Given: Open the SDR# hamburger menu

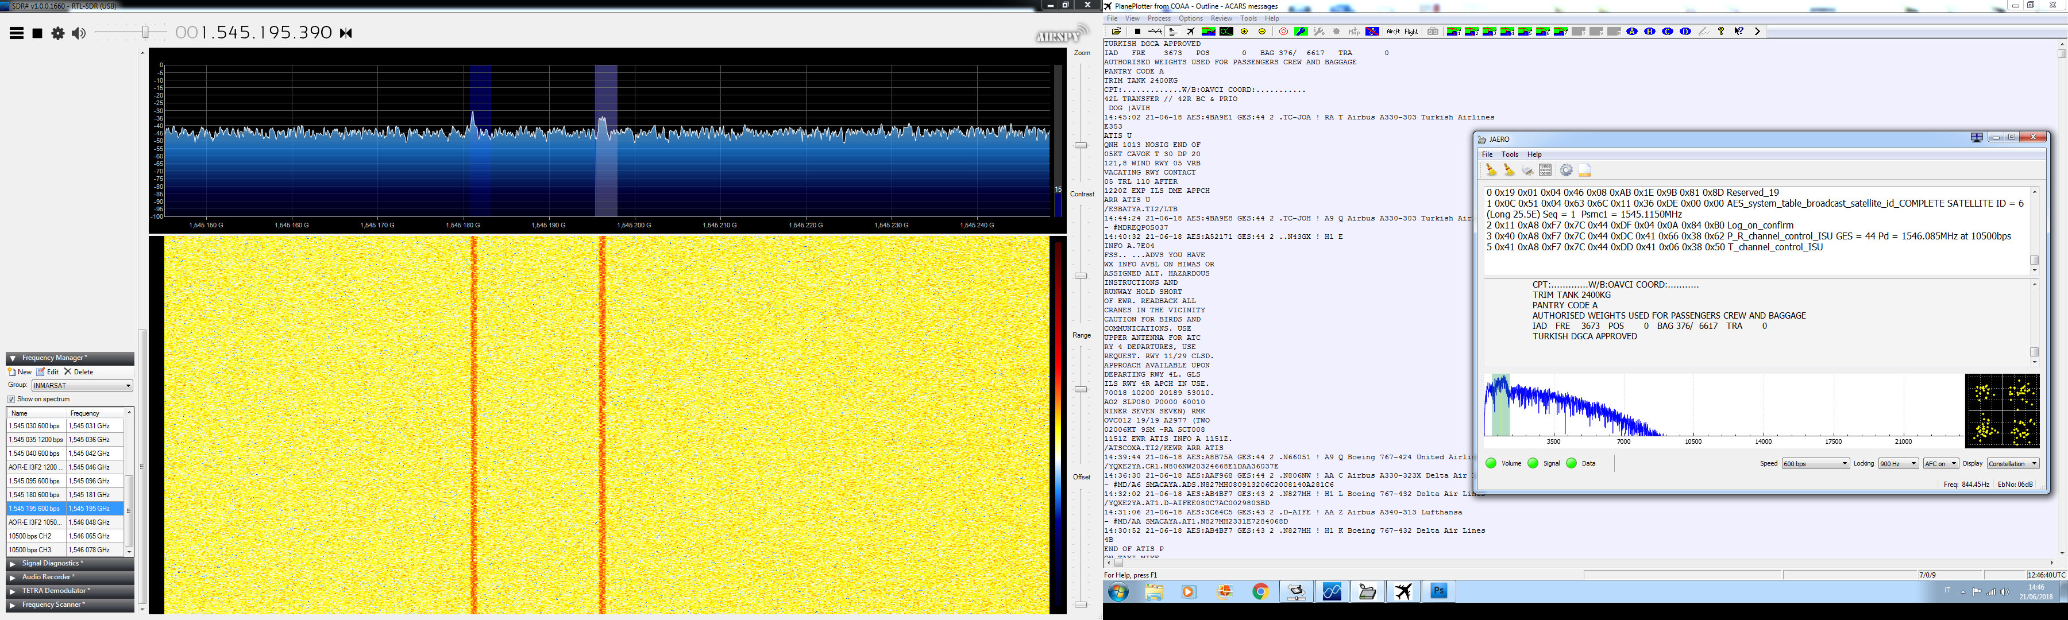Looking at the screenshot, I should [16, 33].
